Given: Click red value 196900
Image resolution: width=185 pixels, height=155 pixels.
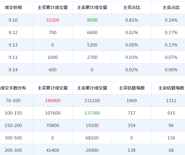Looking at the screenshot, I should 53,101.
